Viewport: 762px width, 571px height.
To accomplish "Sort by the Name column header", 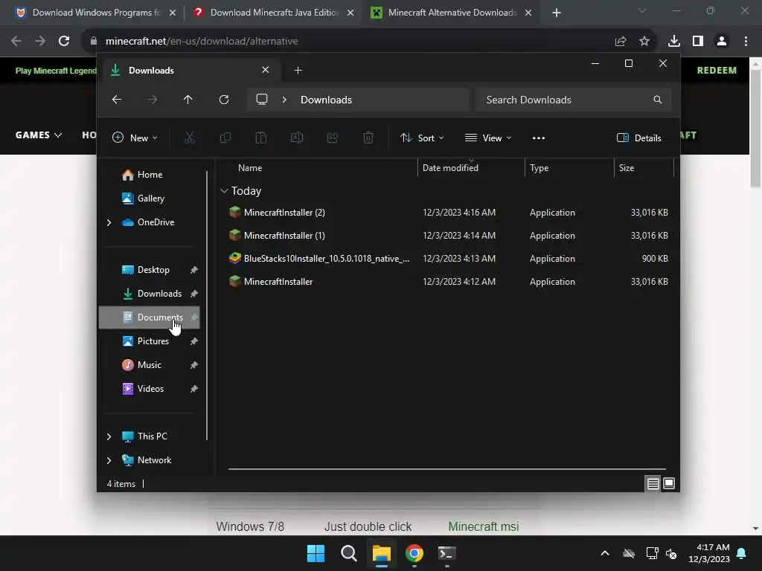I will (x=250, y=168).
